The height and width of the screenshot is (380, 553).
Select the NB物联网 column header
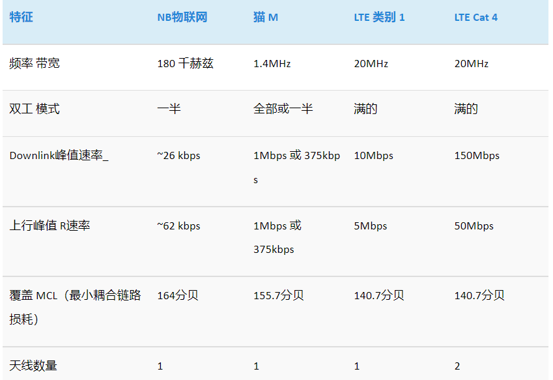point(182,17)
